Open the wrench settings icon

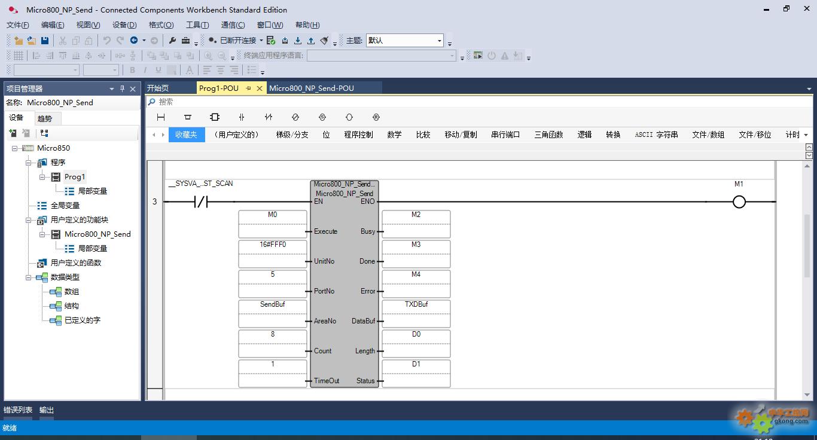[x=172, y=40]
